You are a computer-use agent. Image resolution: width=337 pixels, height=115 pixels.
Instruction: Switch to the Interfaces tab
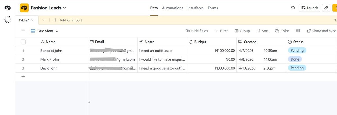click(195, 8)
